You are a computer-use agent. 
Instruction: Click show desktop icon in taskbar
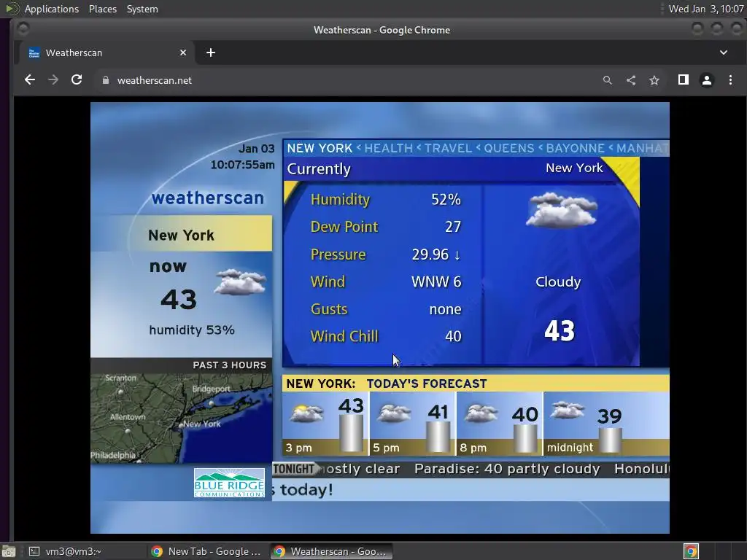8,551
